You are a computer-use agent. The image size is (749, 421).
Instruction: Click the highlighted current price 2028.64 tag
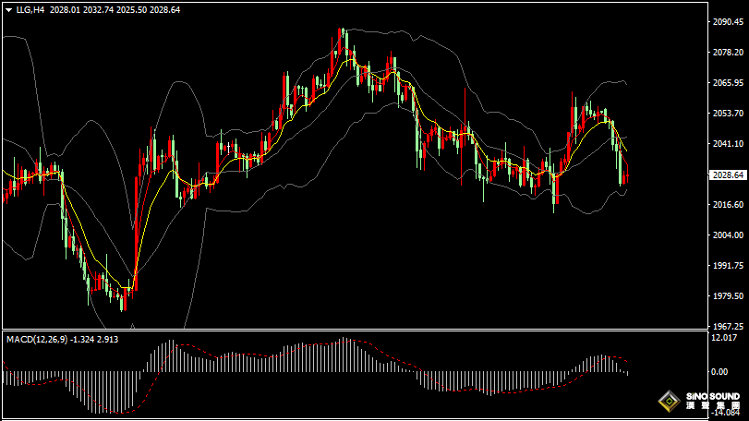point(729,174)
